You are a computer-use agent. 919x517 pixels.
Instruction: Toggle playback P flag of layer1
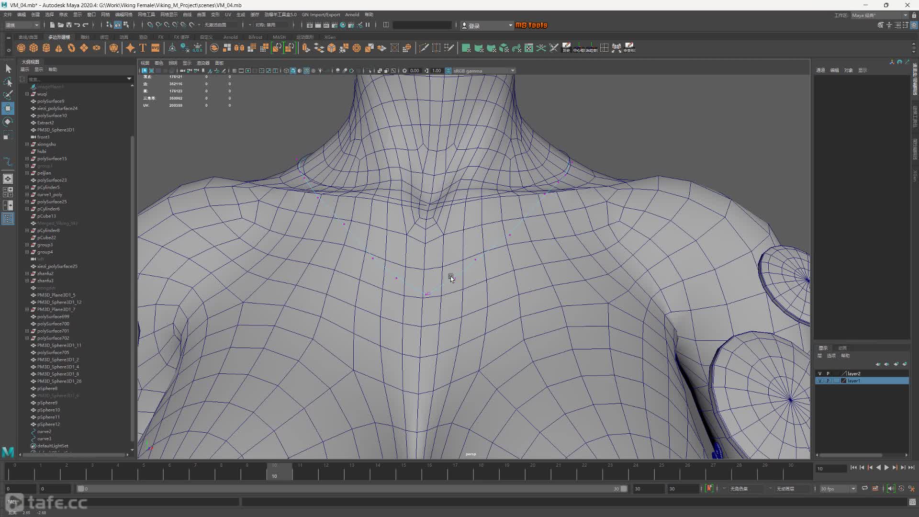pos(828,381)
